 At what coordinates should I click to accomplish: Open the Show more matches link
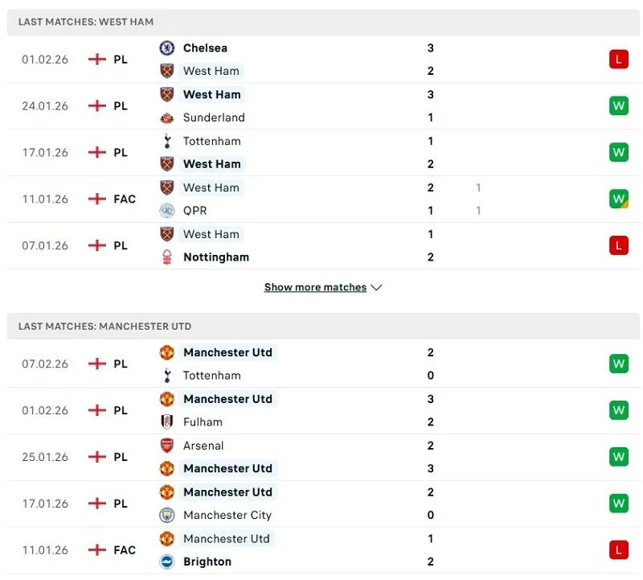[x=316, y=286]
